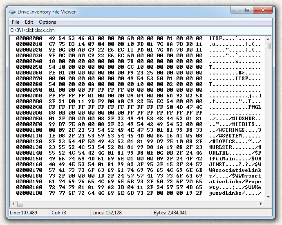Minimize the Drive Inventory File Viewer window
The width and height of the screenshot is (282, 225).
(236, 10)
